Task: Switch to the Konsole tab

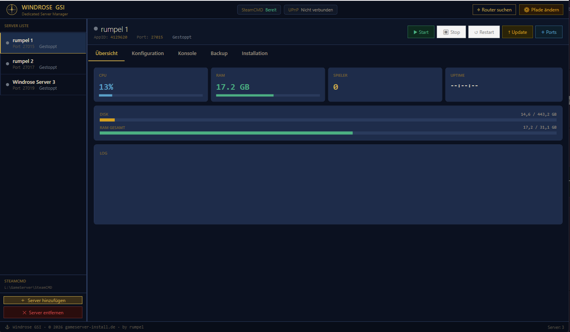Action: pos(187,53)
